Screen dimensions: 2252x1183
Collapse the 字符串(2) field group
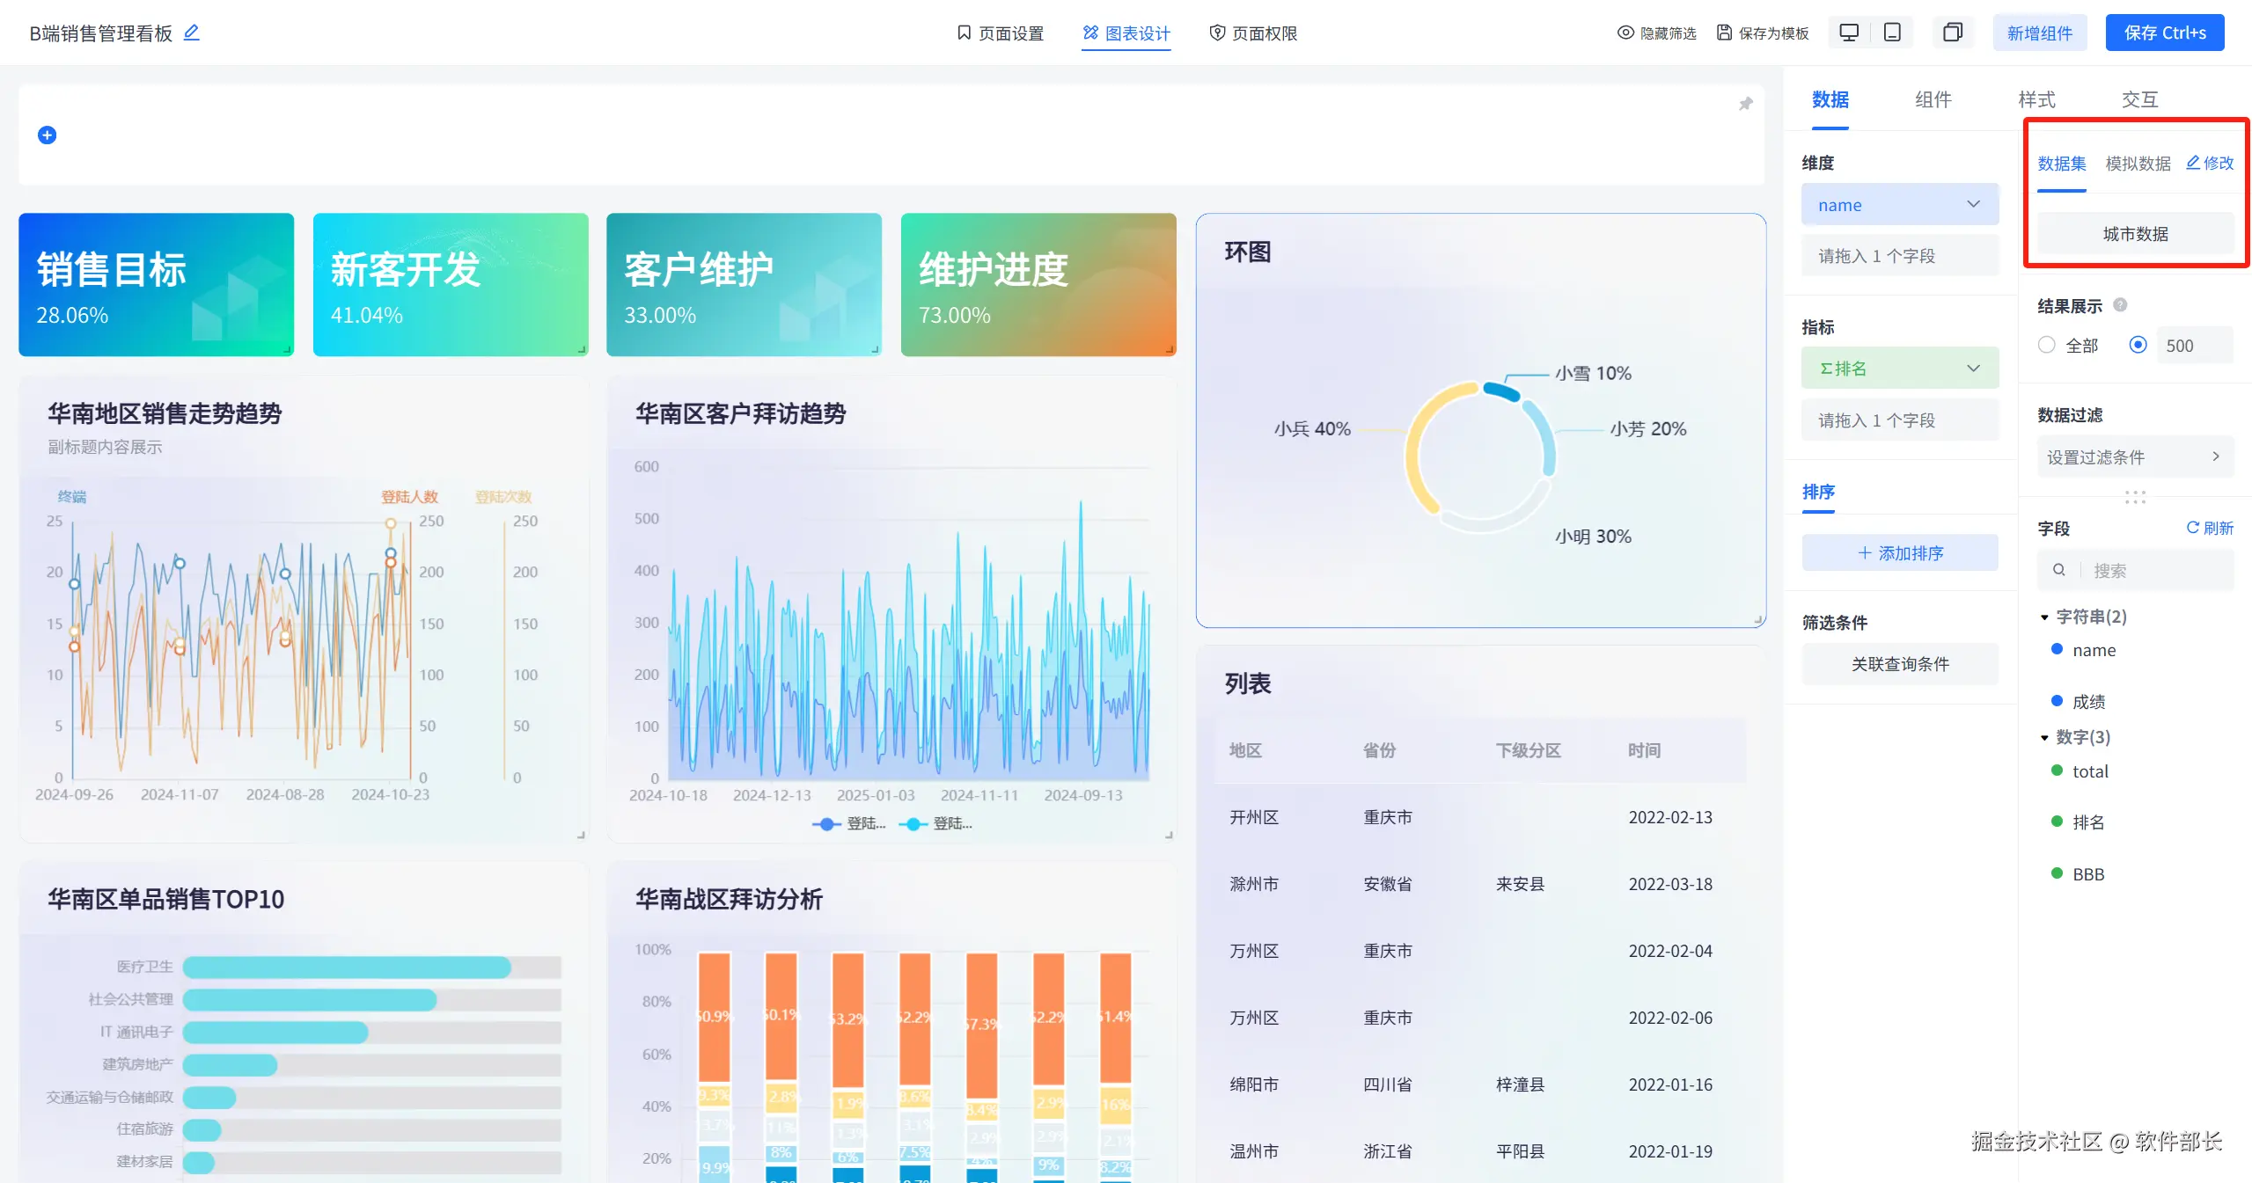2045,617
